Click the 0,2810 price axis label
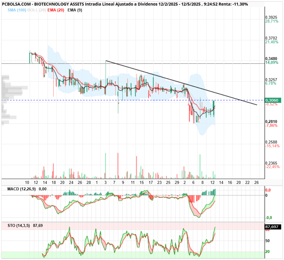The height and width of the screenshot is (260, 284). [x=271, y=122]
